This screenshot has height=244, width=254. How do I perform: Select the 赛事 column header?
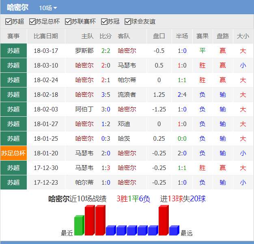pyautogui.click(x=13, y=36)
